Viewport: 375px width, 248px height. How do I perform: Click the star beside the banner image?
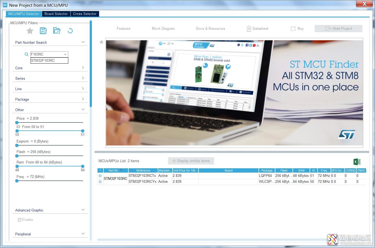[102, 42]
